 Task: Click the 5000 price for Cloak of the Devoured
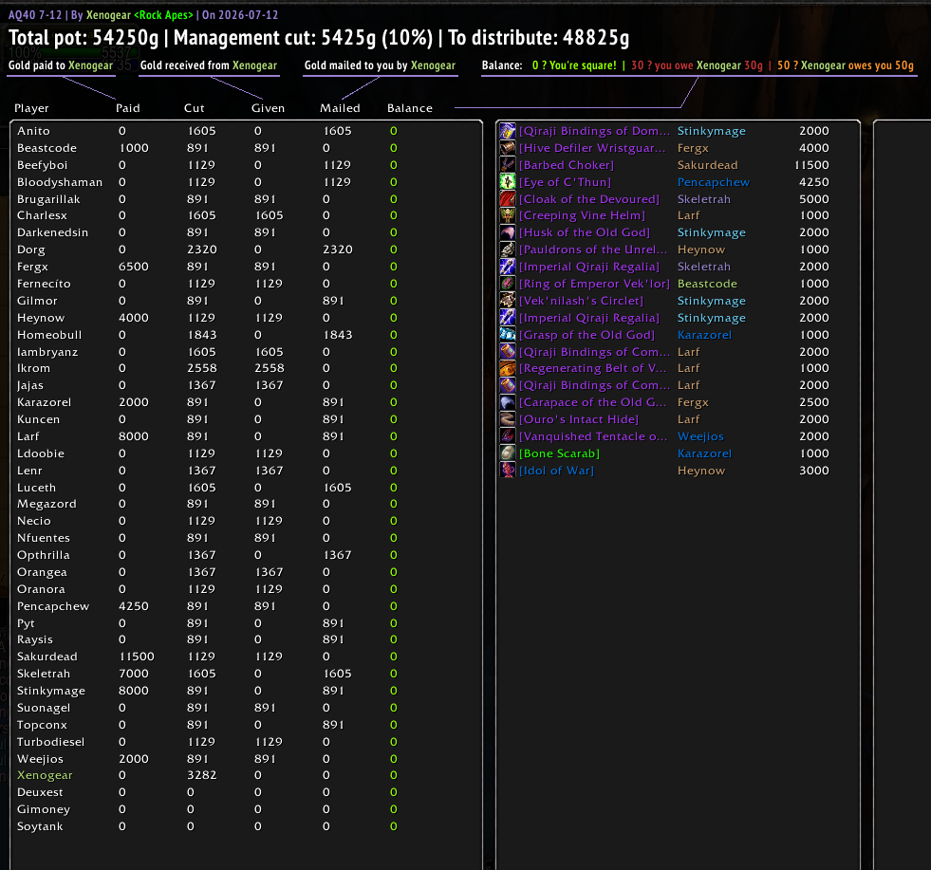click(x=813, y=199)
